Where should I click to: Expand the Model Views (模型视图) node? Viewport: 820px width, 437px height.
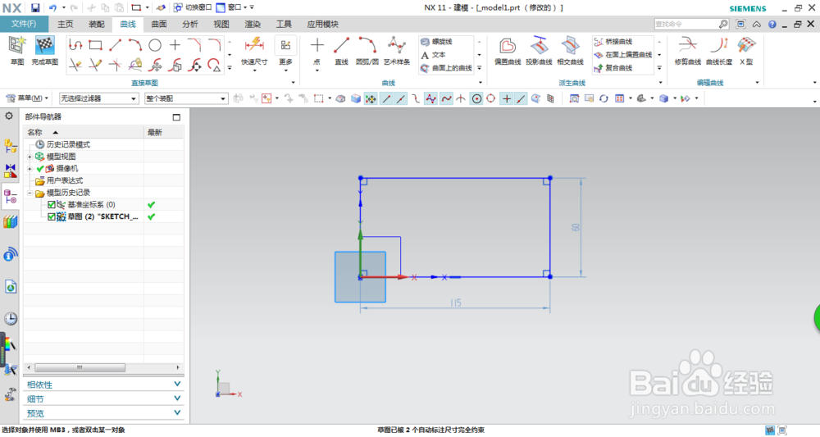[x=30, y=157]
